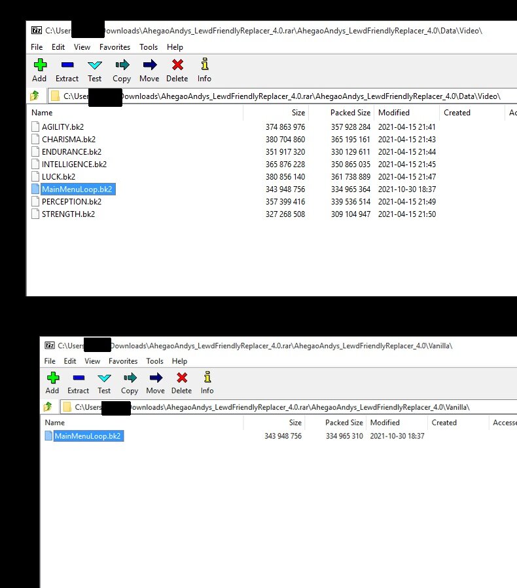517x588 pixels.
Task: Open Favorites menu in top window
Action: point(115,47)
